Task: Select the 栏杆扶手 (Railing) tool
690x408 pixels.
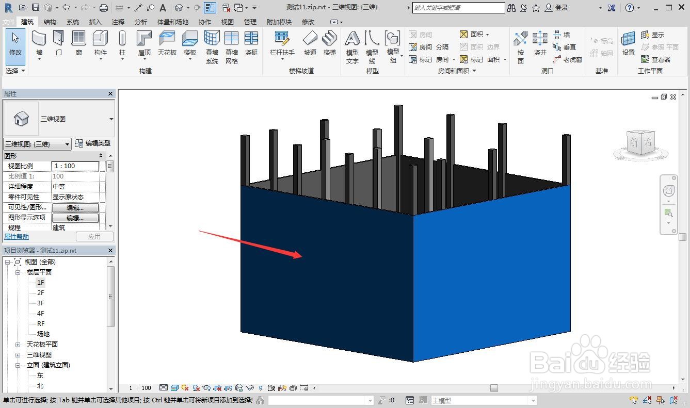Action: click(282, 45)
